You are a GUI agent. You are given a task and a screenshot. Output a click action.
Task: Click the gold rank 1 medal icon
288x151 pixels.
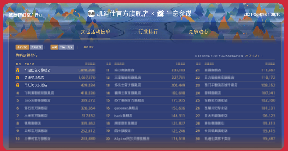tap(17, 70)
